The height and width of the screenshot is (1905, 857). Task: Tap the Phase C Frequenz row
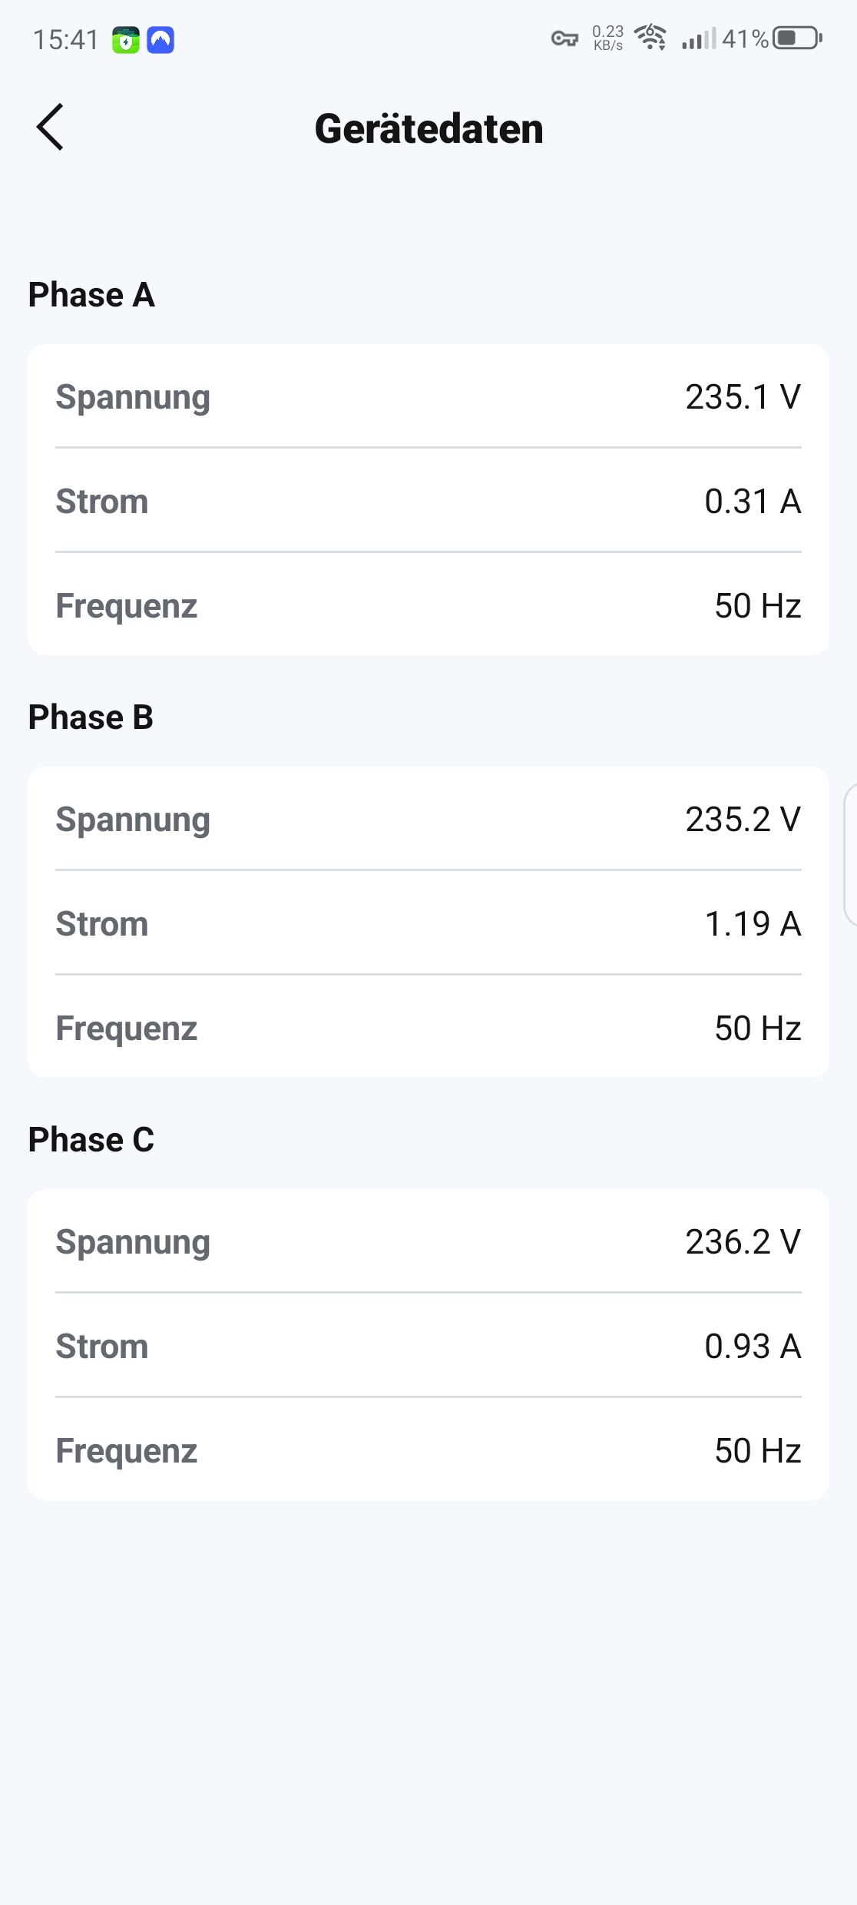click(428, 1451)
